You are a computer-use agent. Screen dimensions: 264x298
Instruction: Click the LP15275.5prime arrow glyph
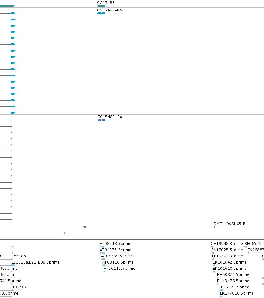(221, 290)
